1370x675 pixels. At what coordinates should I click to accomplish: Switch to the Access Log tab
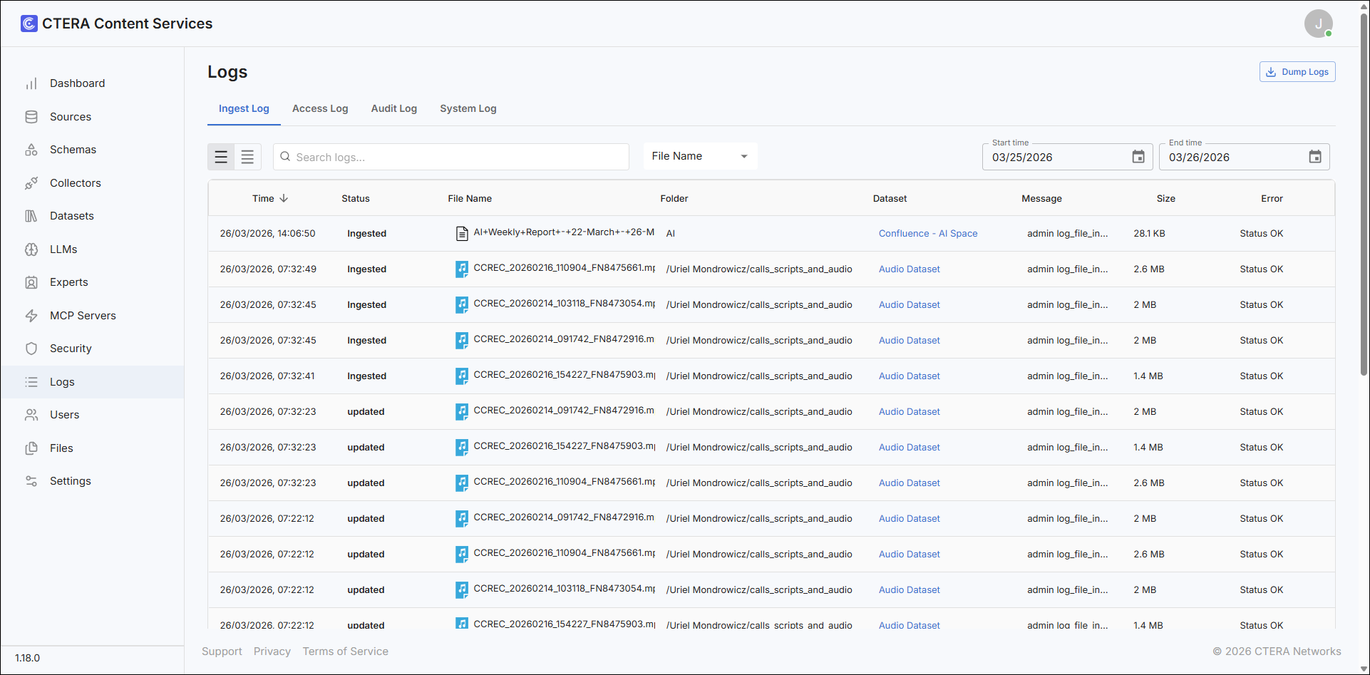coord(320,108)
